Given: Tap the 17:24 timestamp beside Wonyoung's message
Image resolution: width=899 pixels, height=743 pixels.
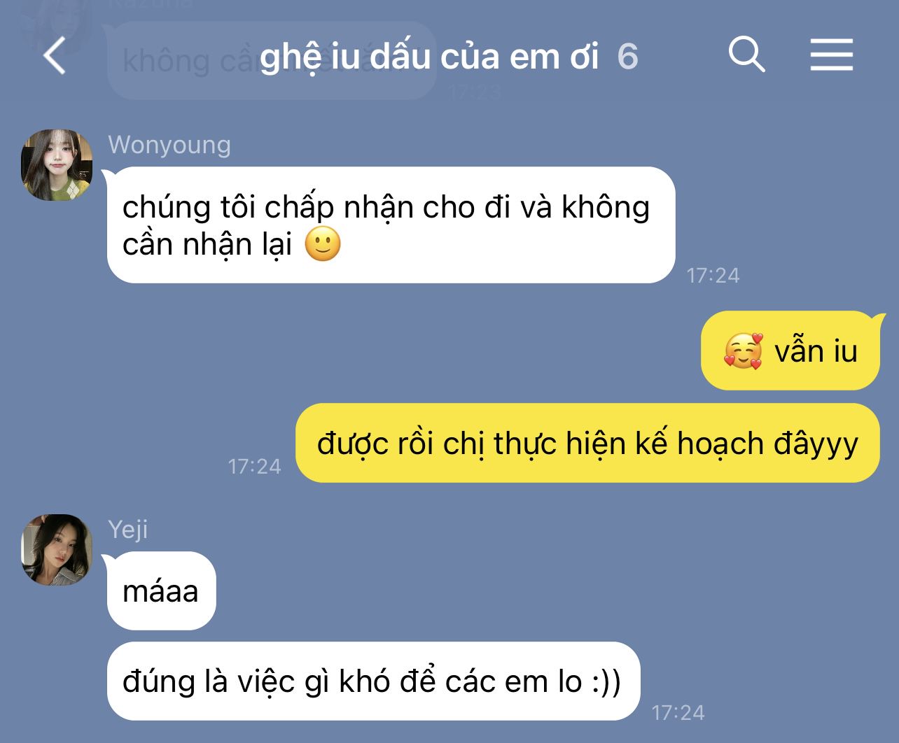Looking at the screenshot, I should pyautogui.click(x=713, y=276).
